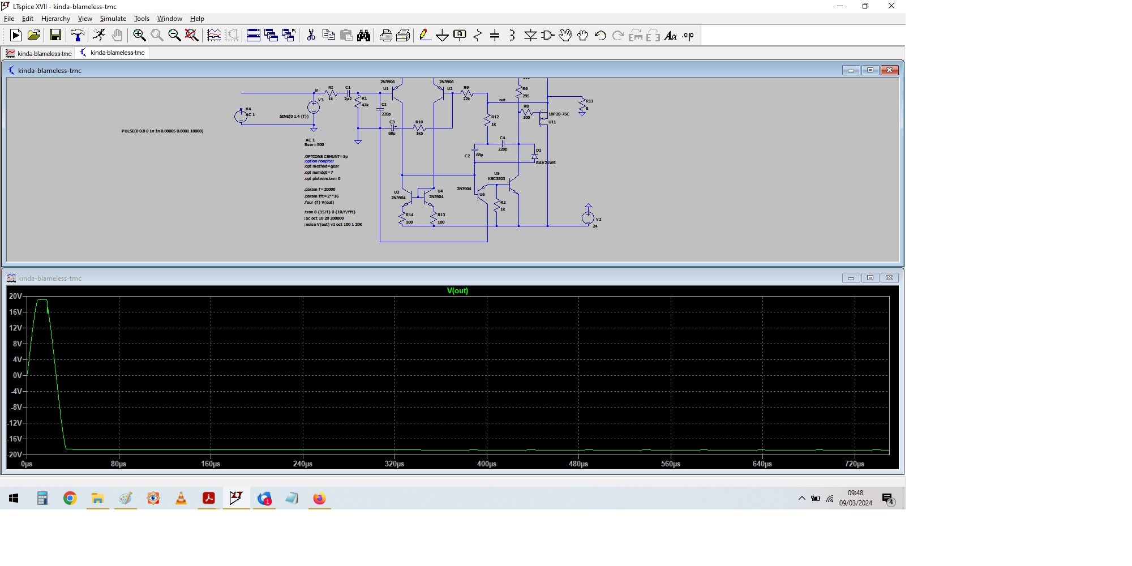Click the Windows Start button
The width and height of the screenshot is (1132, 566).
point(14,498)
